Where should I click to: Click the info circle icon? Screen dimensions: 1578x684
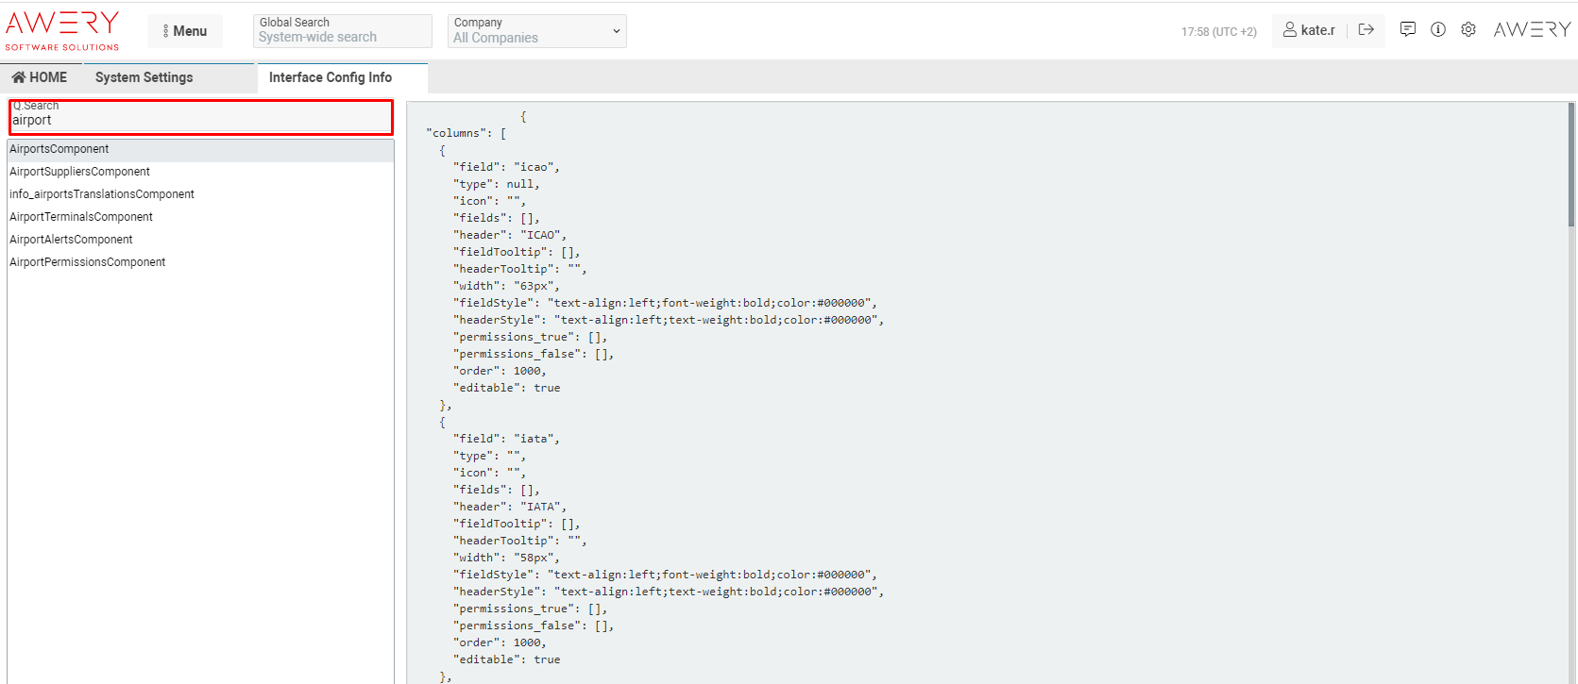coord(1437,30)
